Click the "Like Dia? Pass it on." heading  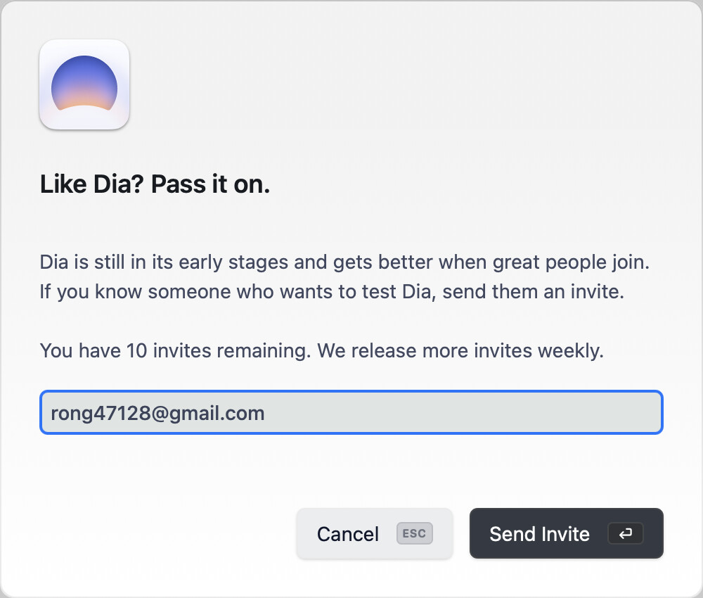coord(155,184)
